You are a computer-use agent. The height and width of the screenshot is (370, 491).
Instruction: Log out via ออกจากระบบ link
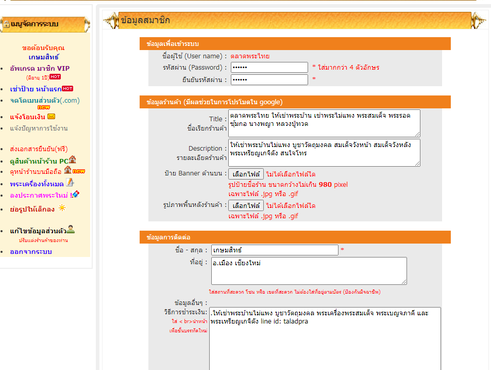coord(31,252)
